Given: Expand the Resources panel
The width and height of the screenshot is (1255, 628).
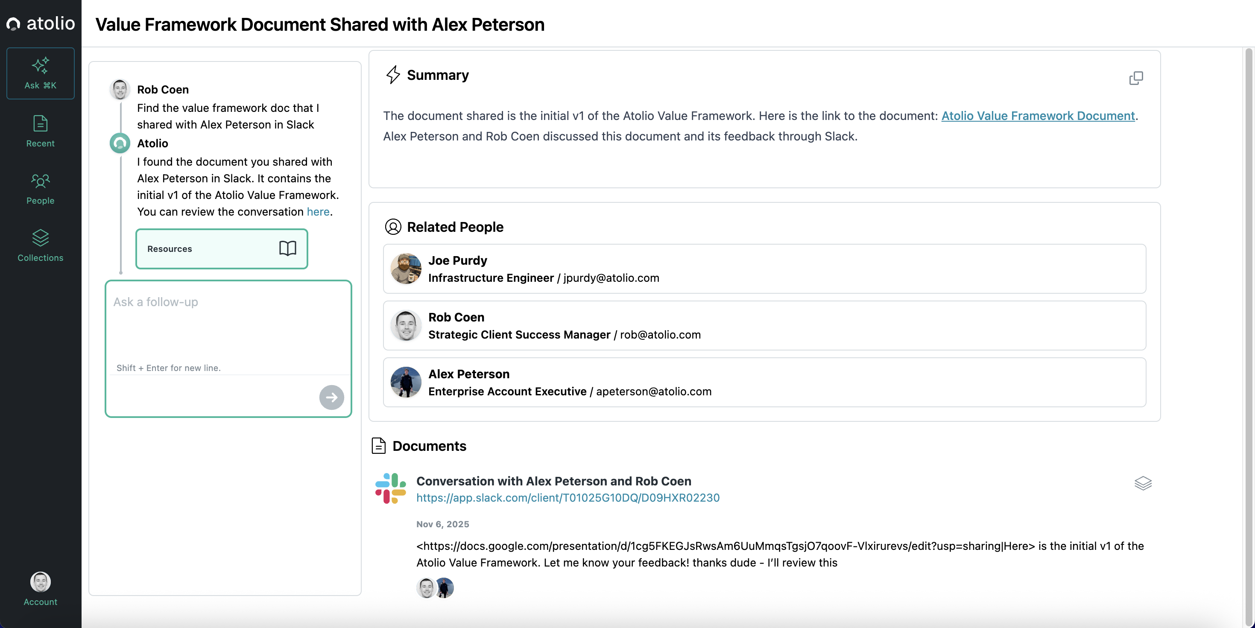Looking at the screenshot, I should (x=222, y=248).
